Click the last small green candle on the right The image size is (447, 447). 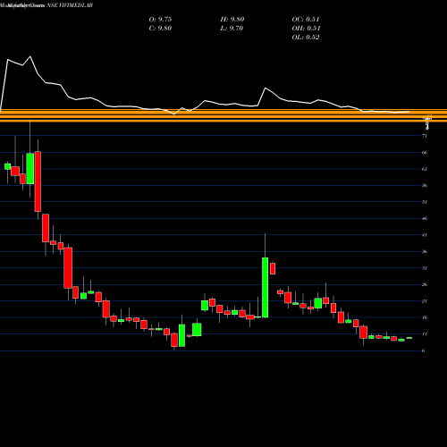(409, 338)
